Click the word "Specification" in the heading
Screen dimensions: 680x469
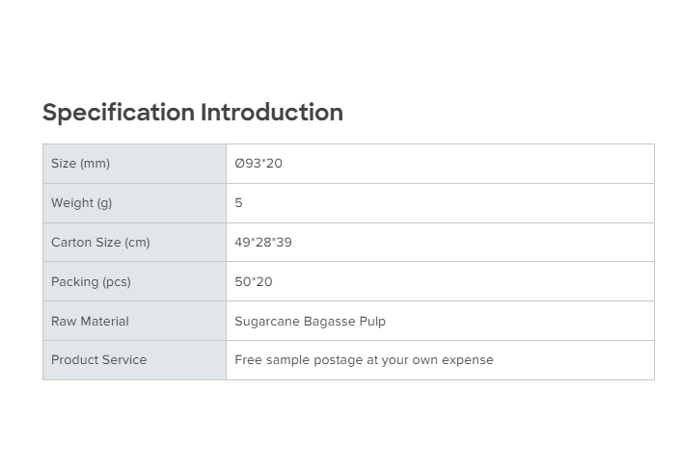pyautogui.click(x=118, y=113)
